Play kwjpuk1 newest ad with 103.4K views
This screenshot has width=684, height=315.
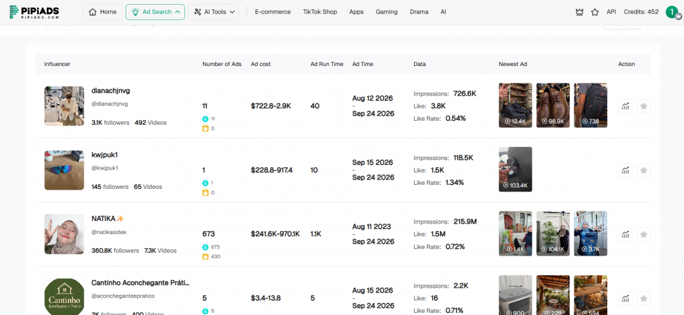[x=515, y=169]
